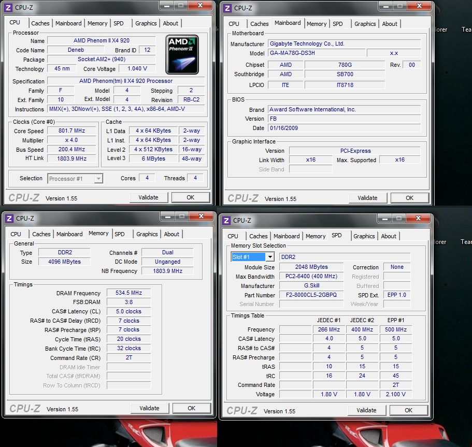The image size is (472, 447).
Task: Click OK in the Mainboard window
Action: (410, 198)
